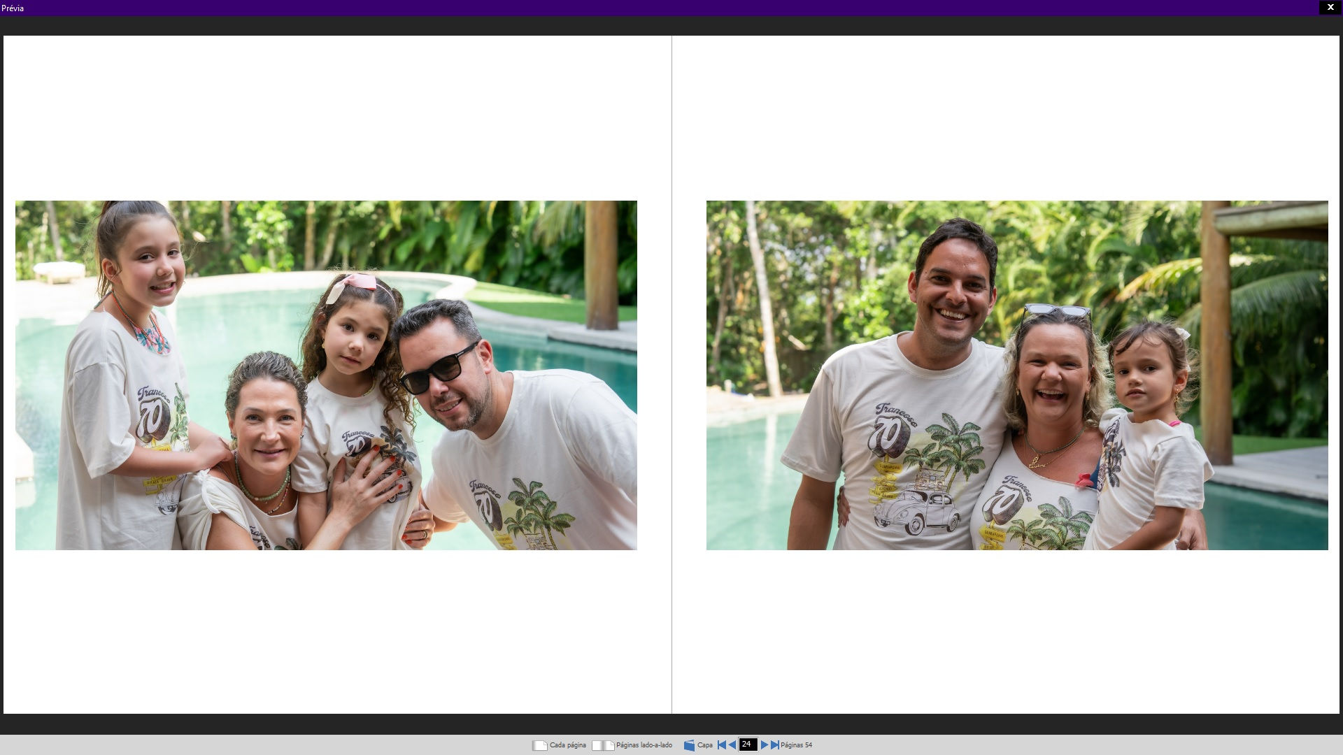Select the 'Páginas lado-a-lado' view label
This screenshot has height=755, width=1343.
pyautogui.click(x=644, y=745)
